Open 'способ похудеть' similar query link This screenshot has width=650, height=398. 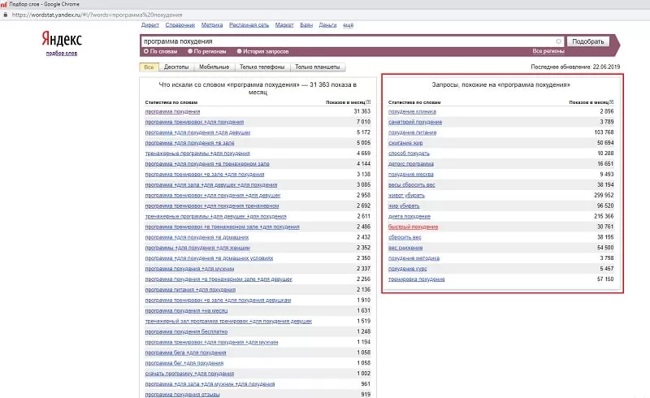tap(409, 154)
